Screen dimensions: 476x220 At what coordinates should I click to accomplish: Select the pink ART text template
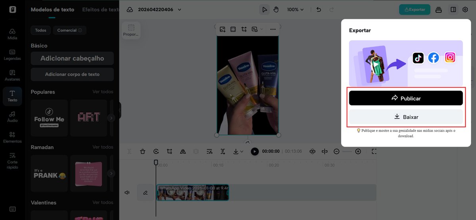(x=89, y=118)
